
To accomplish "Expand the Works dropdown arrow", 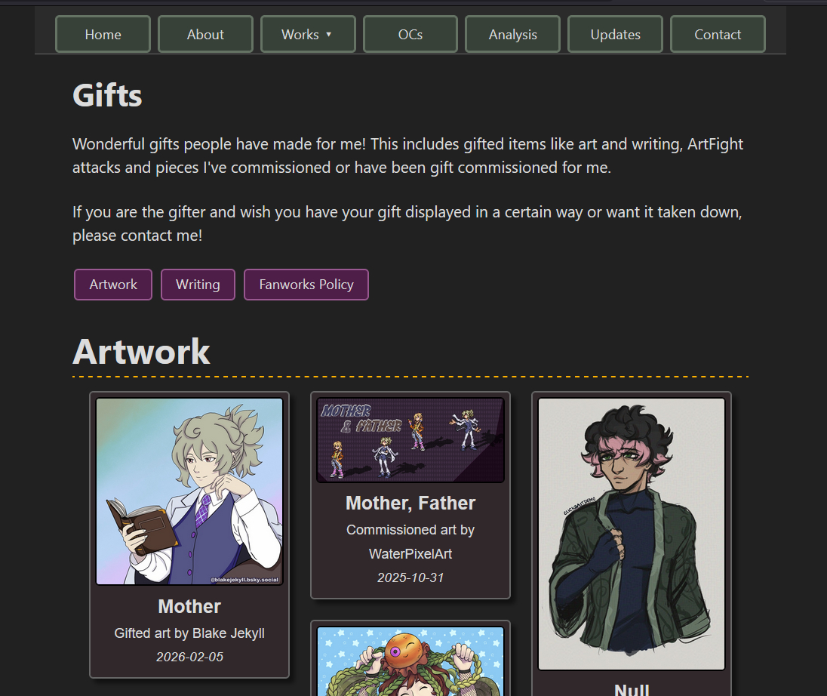I will point(328,34).
